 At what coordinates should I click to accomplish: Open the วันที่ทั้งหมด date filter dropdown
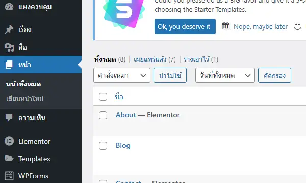225,75
